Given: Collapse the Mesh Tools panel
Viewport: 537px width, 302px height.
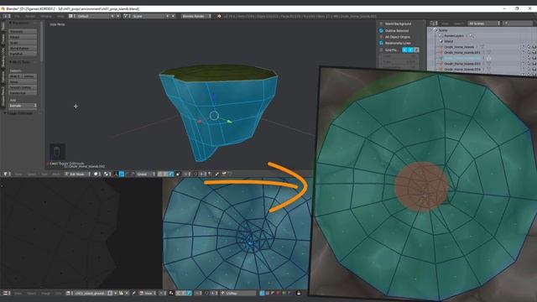Looking at the screenshot, I should (10, 62).
